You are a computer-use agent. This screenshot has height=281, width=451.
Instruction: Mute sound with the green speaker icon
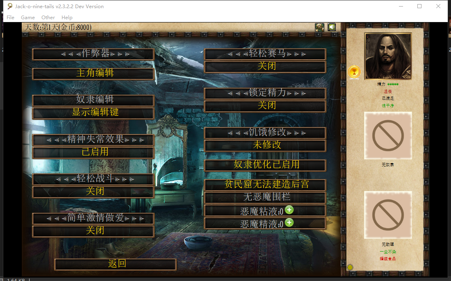click(x=332, y=27)
